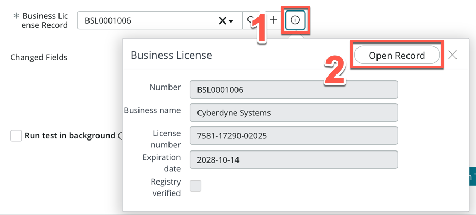Expand the Business License Record dropdown arrow
Viewport: 476px width, 215px height.
click(231, 21)
